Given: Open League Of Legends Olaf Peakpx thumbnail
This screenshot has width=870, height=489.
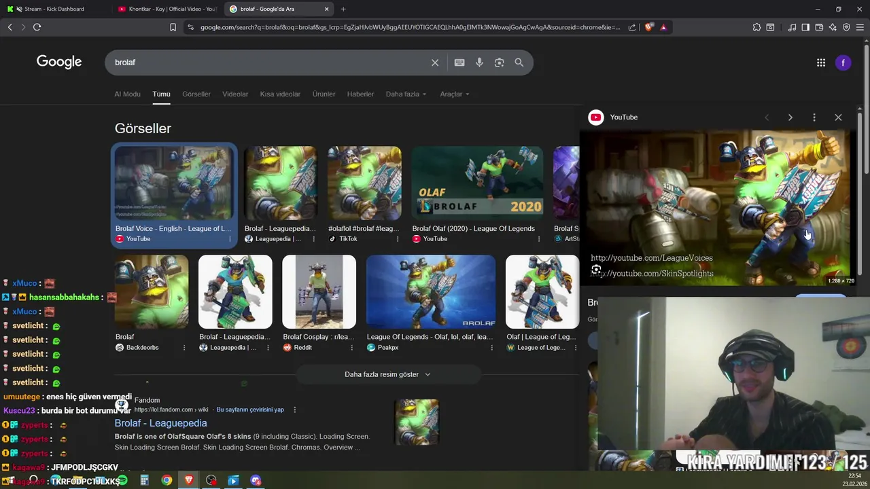Looking at the screenshot, I should [x=431, y=292].
